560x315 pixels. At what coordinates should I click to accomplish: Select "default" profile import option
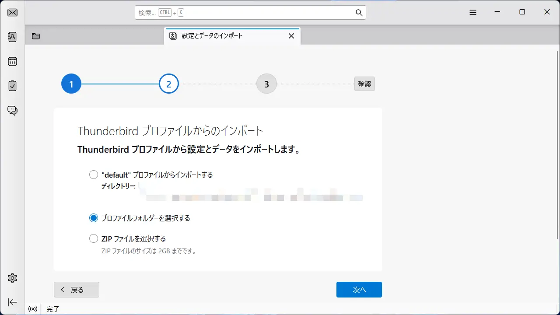(x=94, y=175)
